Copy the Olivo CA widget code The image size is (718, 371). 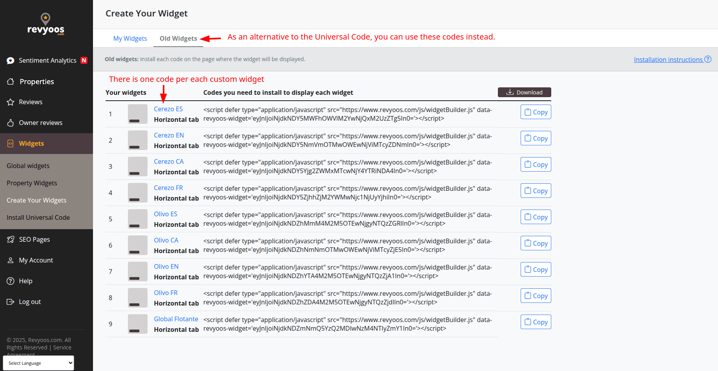[x=536, y=243]
